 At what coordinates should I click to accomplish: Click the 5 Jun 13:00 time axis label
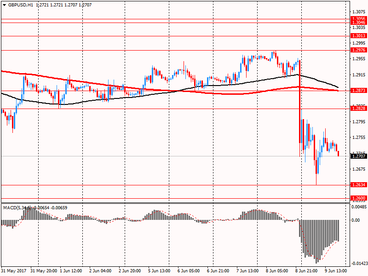[159, 271]
